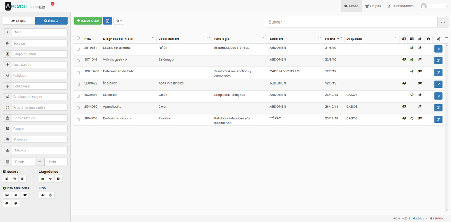The width and height of the screenshot is (451, 222).
Task: Edit the Litiasis coraliforme case
Action: [x=438, y=49]
